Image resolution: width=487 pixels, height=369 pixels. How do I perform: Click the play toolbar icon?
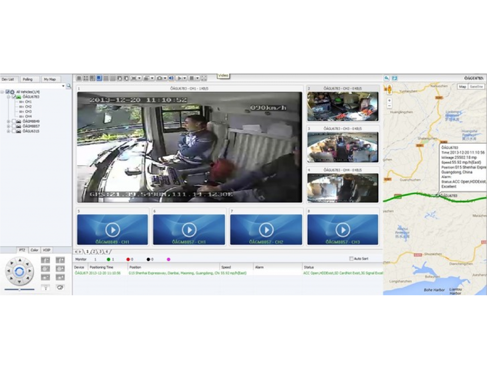click(179, 78)
